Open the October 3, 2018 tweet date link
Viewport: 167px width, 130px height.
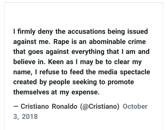click(x=135, y=106)
